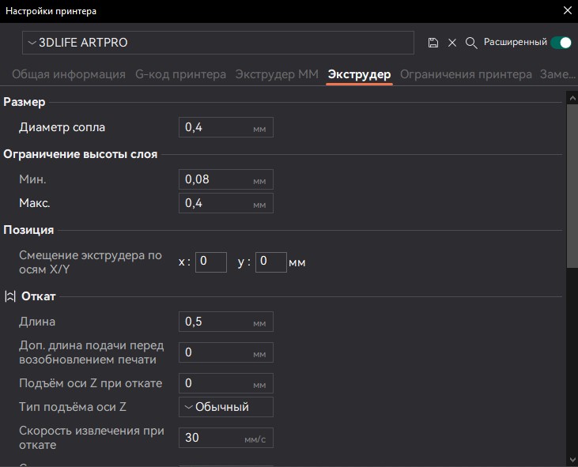
Task: Toggle the Расширенный mode switch
Action: click(x=561, y=42)
